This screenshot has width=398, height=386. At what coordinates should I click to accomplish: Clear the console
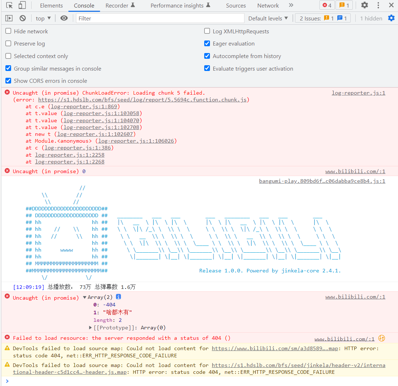coord(23,18)
